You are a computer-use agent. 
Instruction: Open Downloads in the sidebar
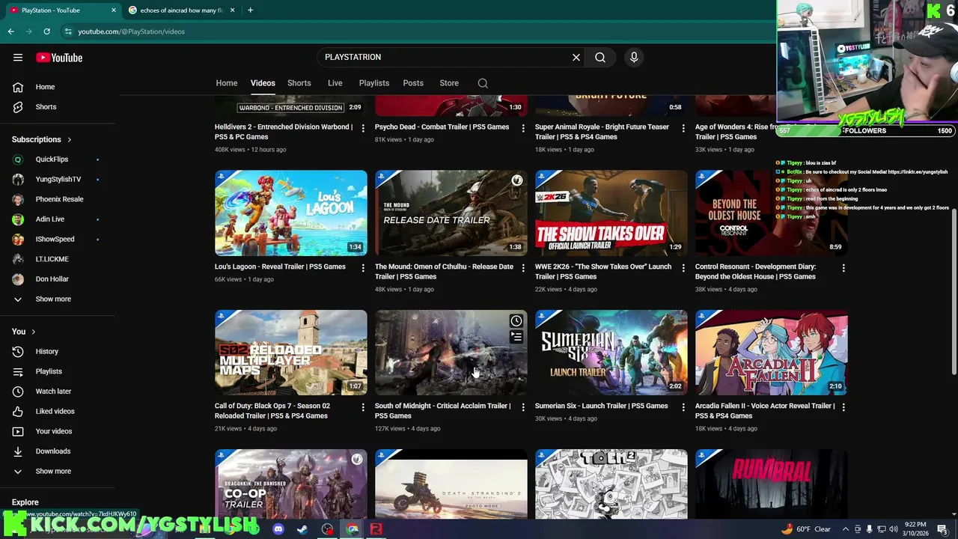[58, 451]
